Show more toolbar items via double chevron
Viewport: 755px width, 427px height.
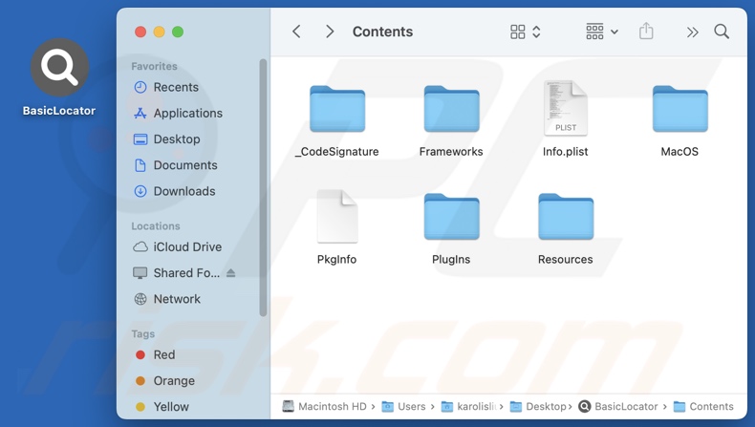pos(692,32)
